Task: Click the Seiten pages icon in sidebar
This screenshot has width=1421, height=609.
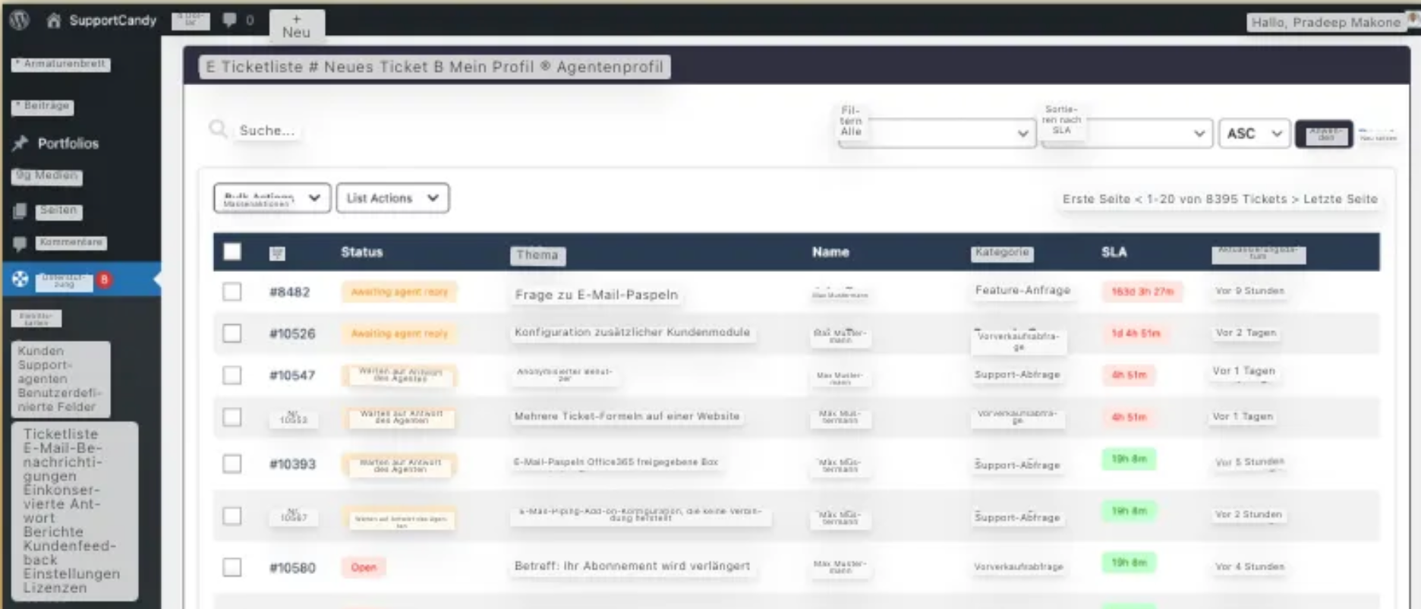Action: pos(20,211)
